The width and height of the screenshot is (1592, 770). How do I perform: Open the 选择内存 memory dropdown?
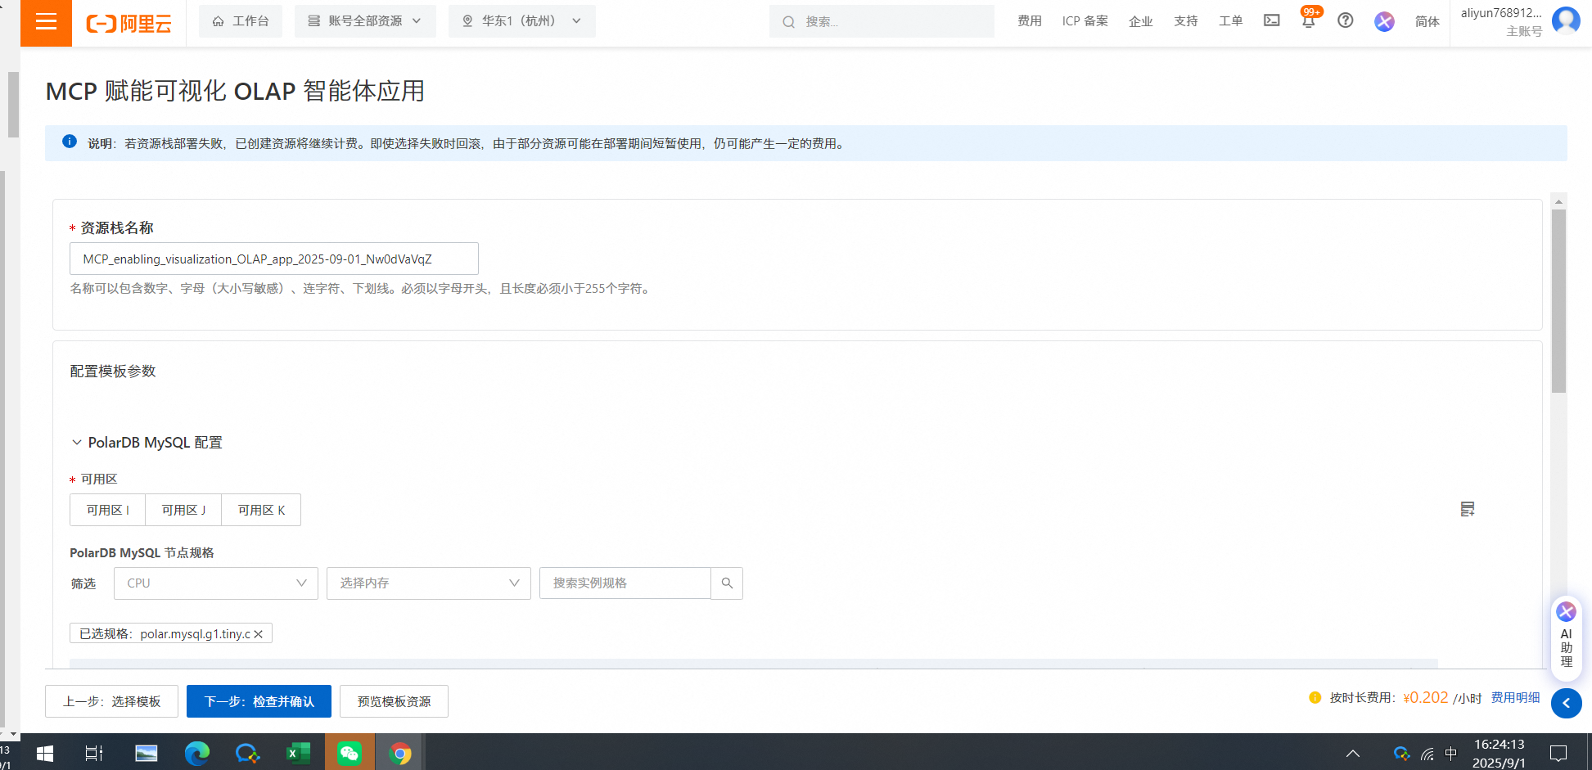coord(429,583)
